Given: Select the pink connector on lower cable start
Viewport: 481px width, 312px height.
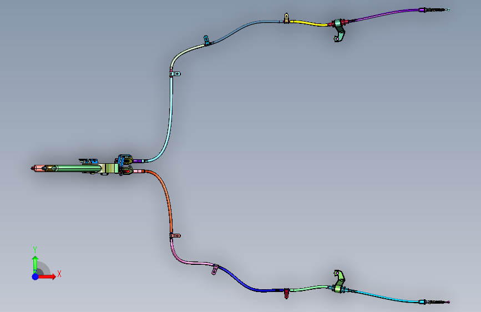Looking at the screenshot, I should click(139, 172).
